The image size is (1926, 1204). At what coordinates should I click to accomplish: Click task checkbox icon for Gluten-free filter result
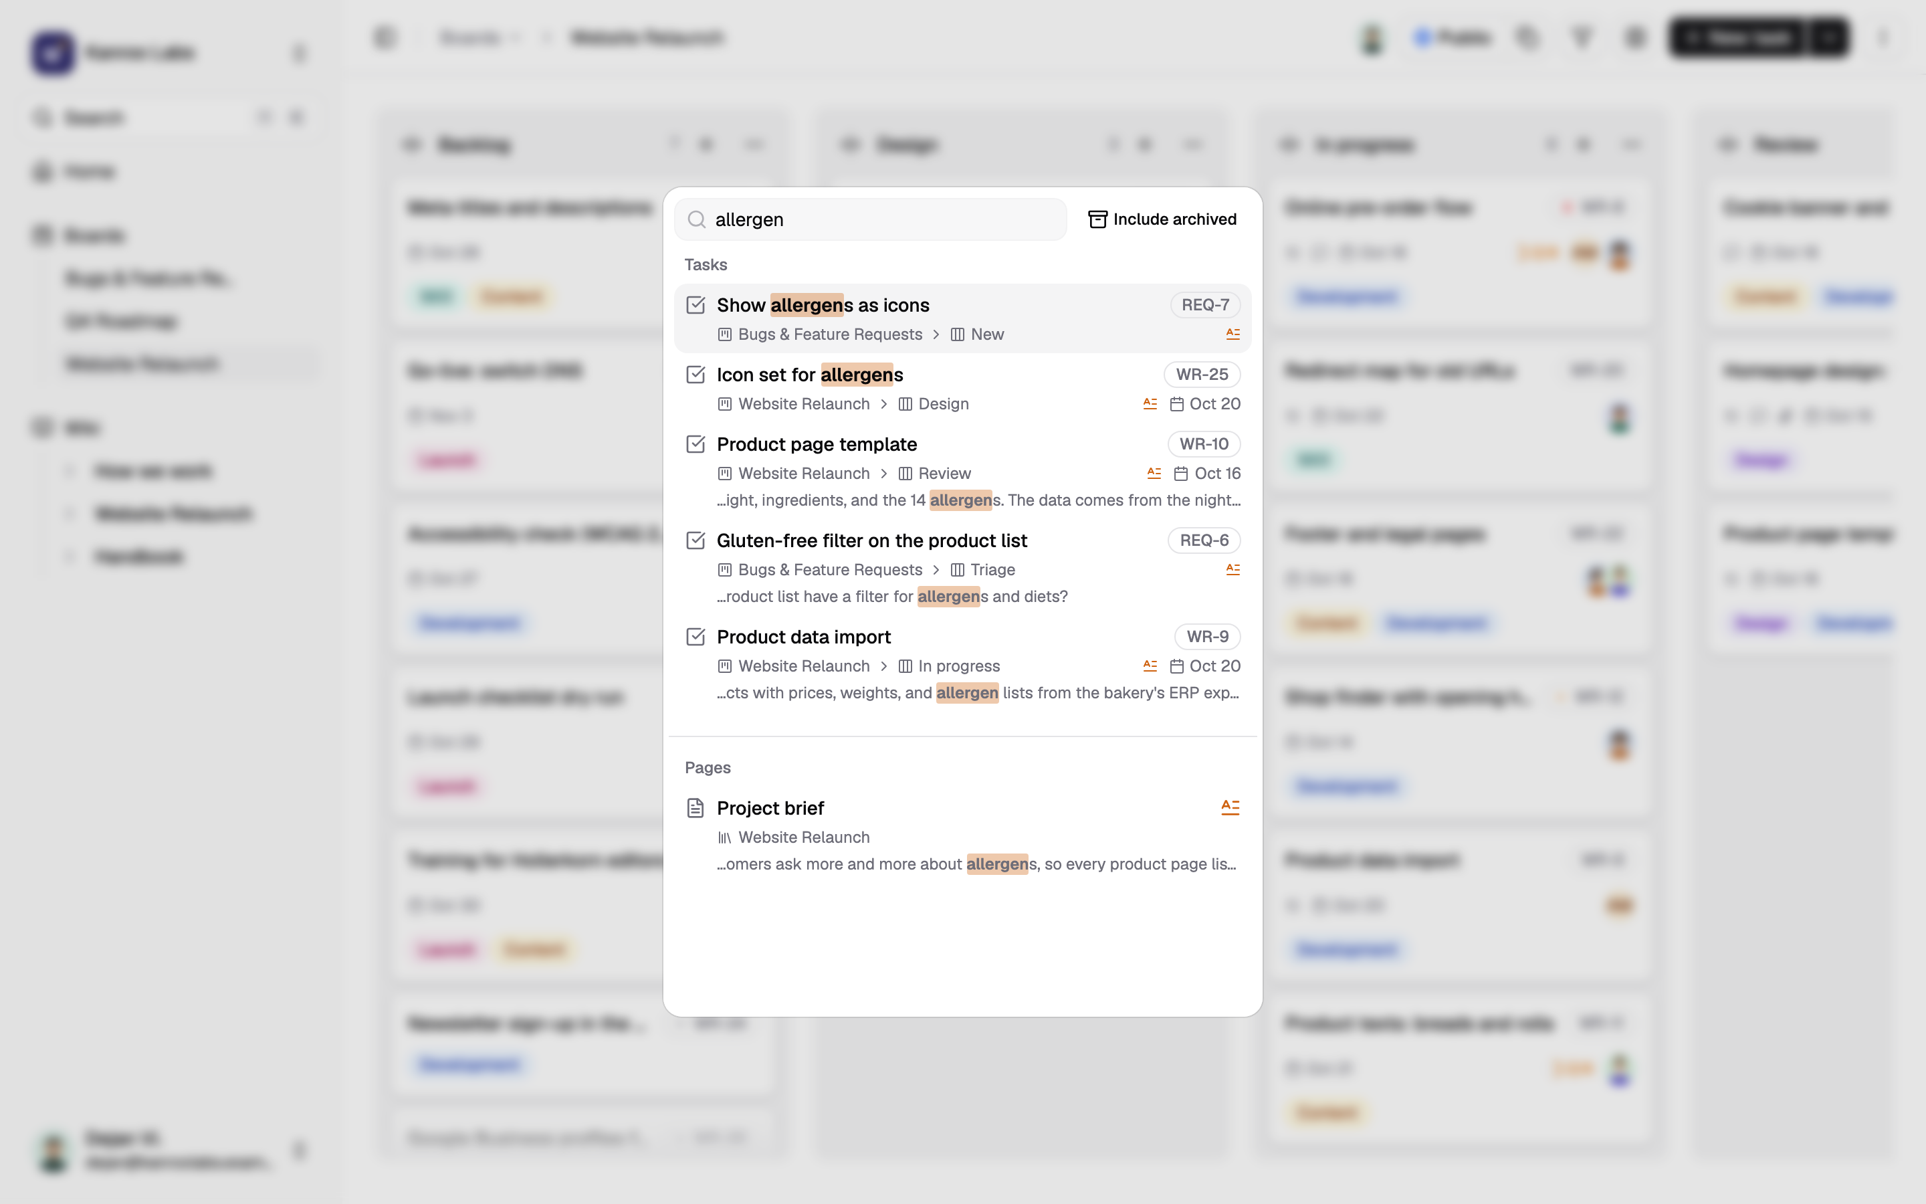click(695, 540)
